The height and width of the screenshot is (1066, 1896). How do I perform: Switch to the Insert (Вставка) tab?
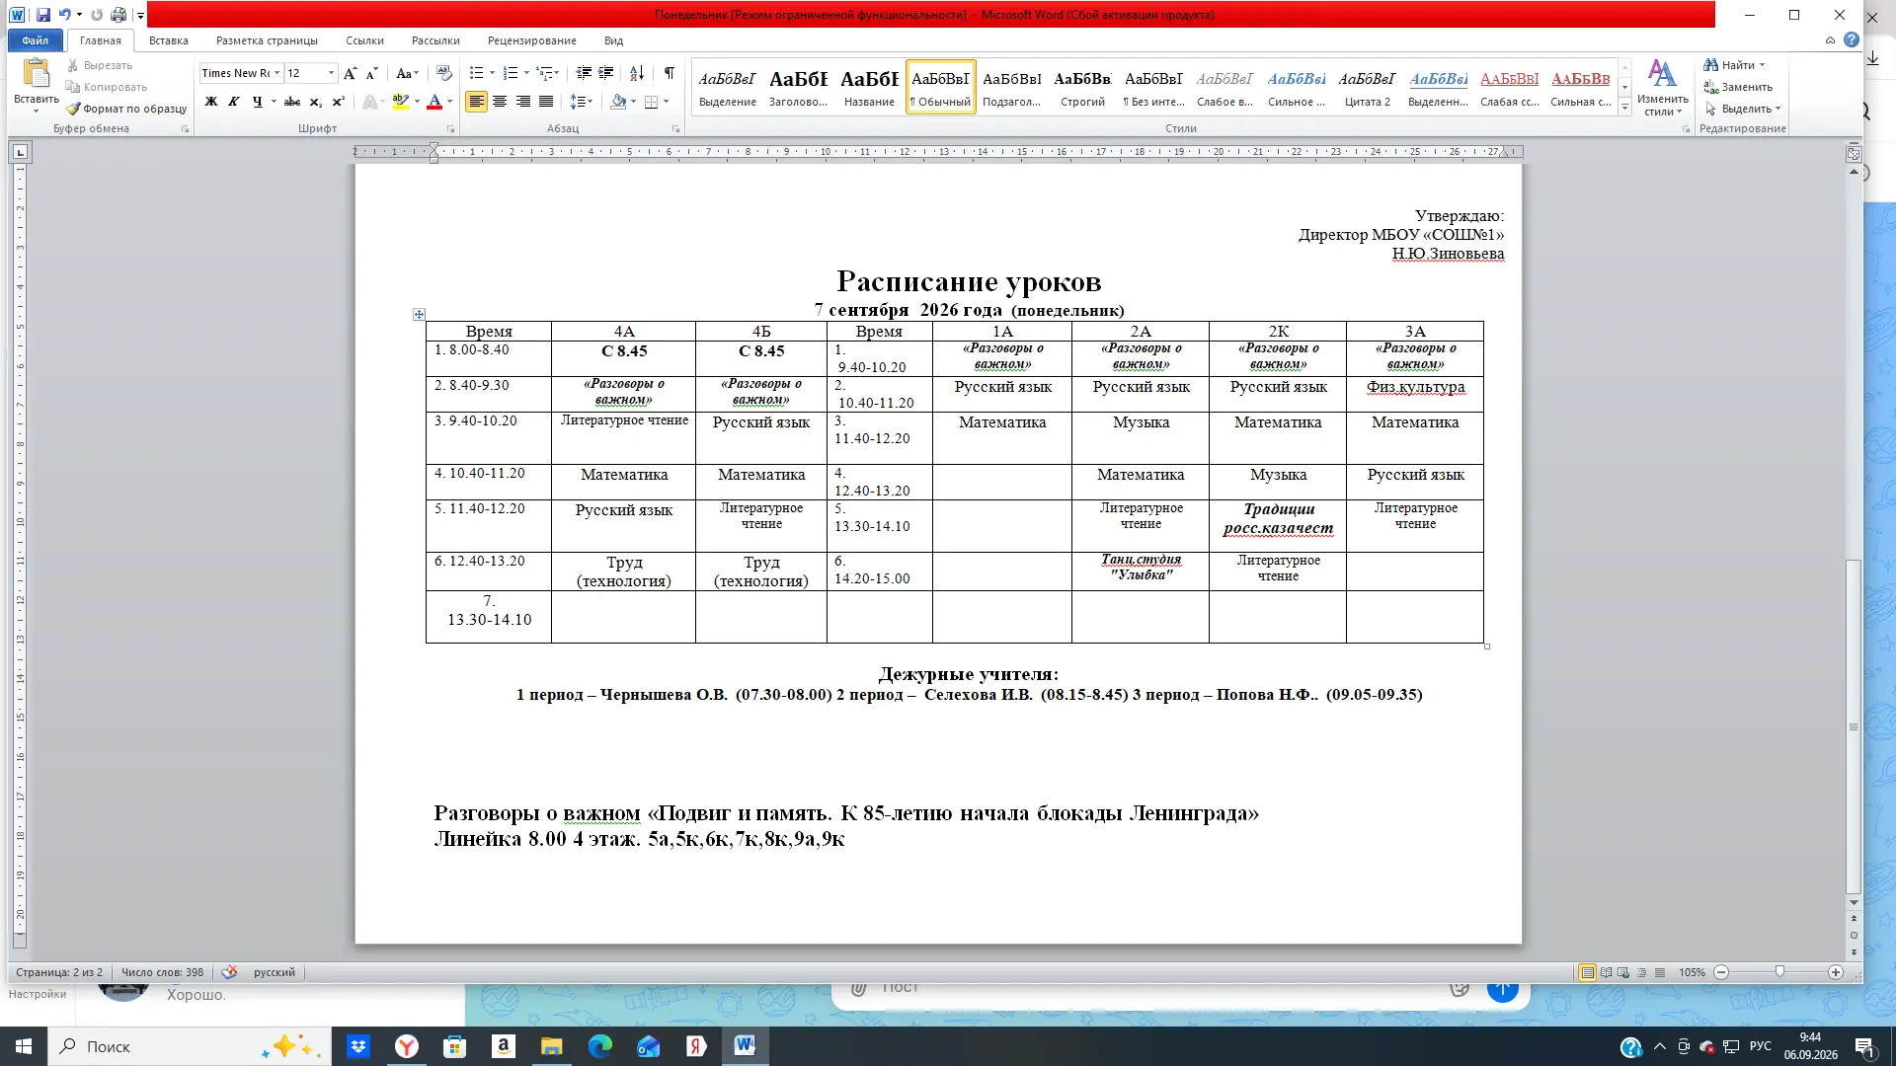[169, 40]
